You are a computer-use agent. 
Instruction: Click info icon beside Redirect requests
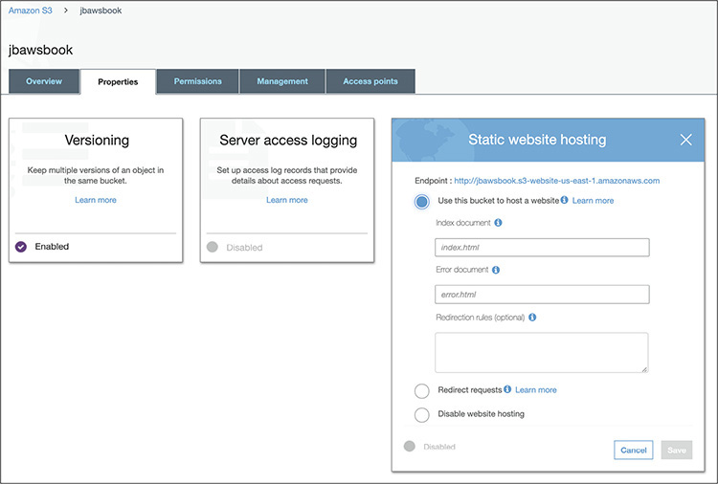tap(507, 390)
